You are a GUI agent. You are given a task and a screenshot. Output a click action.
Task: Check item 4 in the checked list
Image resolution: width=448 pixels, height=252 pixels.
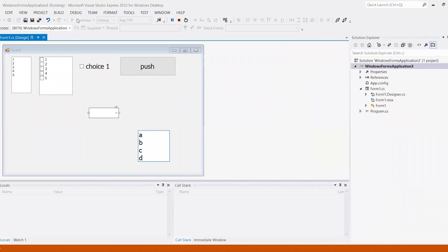pos(42,73)
